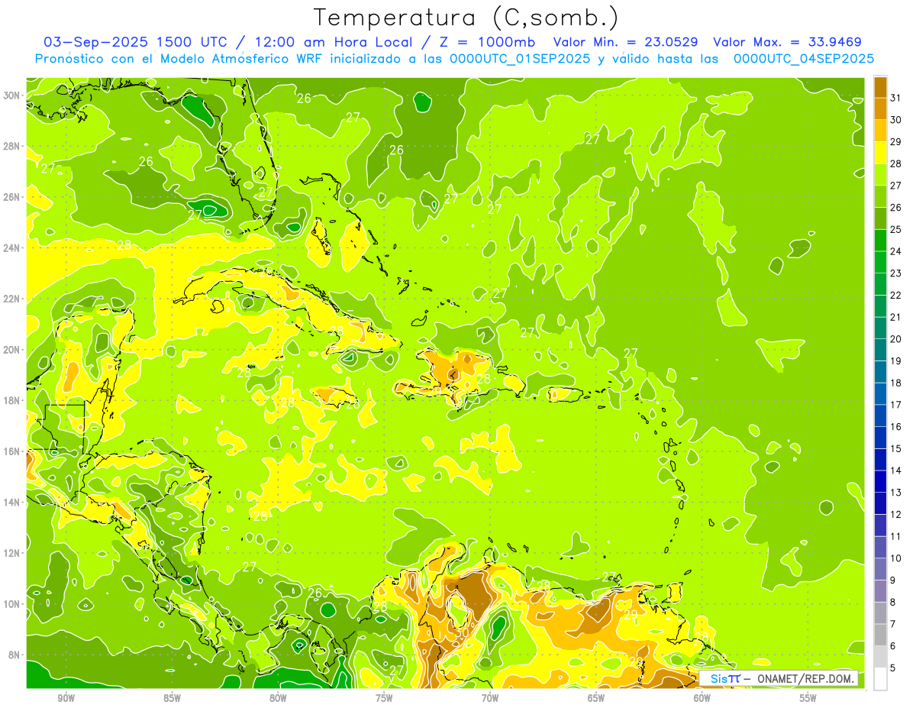Screen dimensions: 916x708
Task: Click the 90W longitude axis label
Action: 66,698
